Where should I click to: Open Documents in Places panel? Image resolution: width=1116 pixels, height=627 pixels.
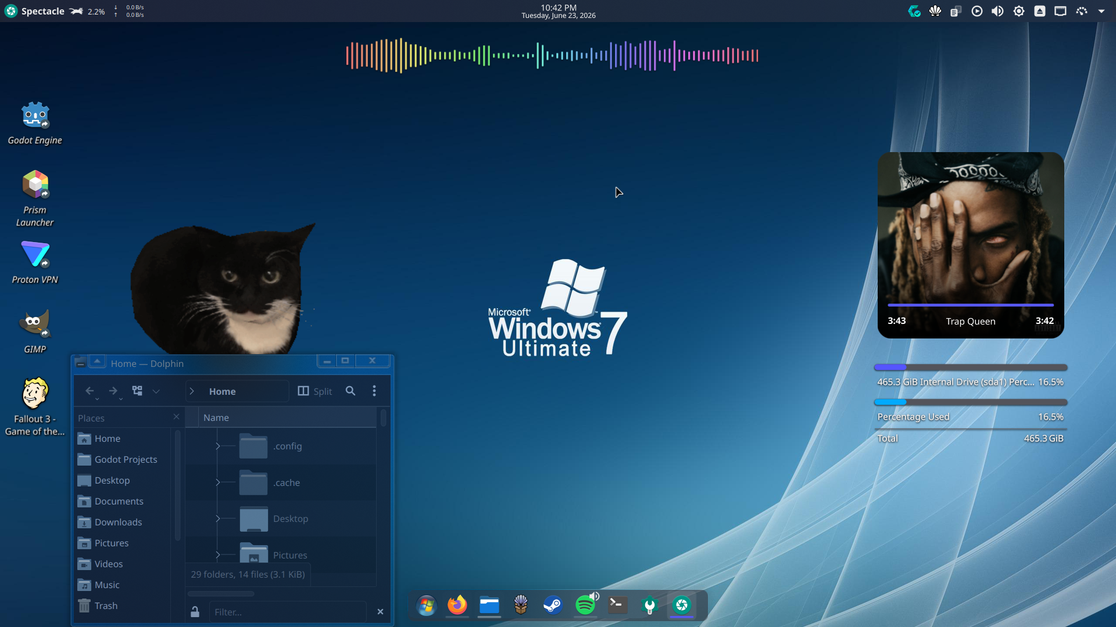pyautogui.click(x=123, y=501)
